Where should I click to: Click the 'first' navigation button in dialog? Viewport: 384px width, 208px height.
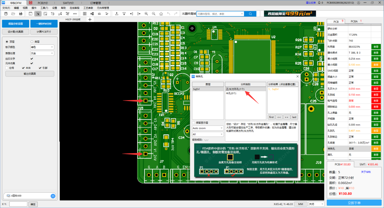[271, 117]
